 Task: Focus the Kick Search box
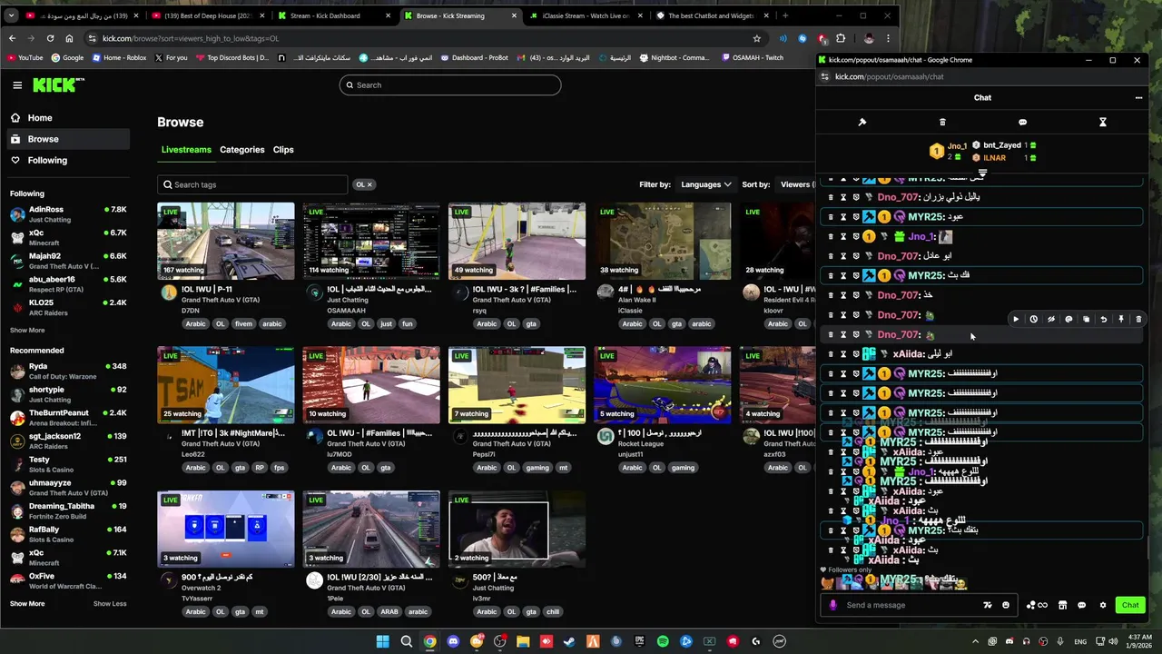tap(450, 84)
